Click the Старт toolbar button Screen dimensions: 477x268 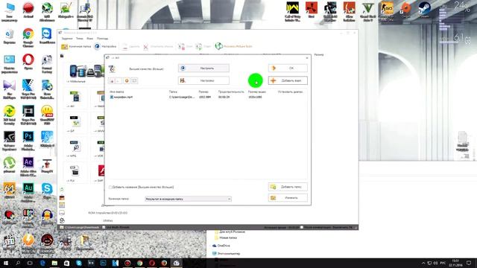[x=203, y=46]
